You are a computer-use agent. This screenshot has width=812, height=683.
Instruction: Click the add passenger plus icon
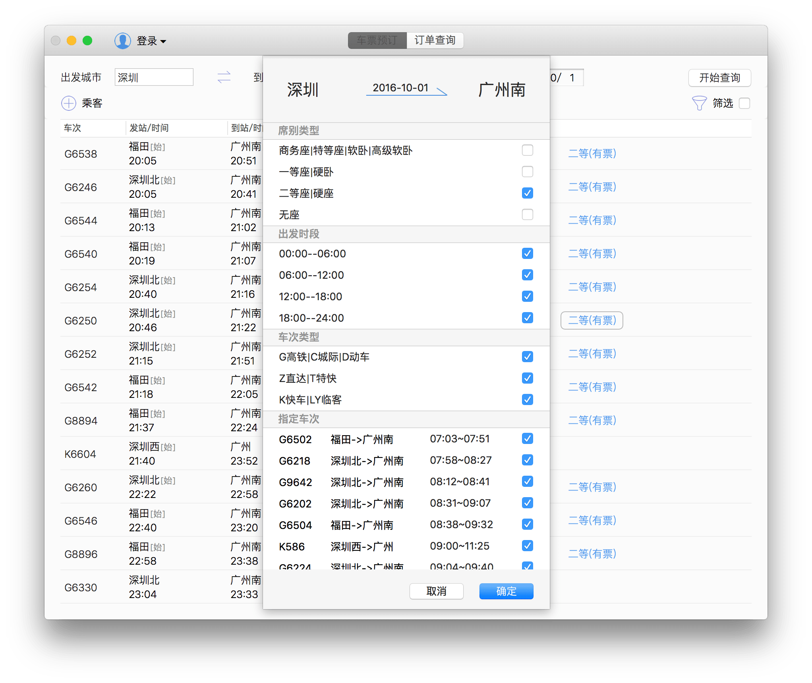click(x=69, y=103)
